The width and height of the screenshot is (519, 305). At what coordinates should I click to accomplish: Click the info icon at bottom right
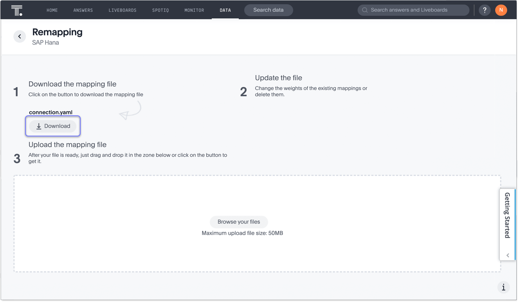[x=503, y=287]
